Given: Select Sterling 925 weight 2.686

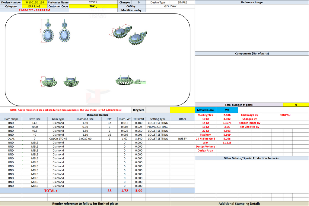Looking at the screenshot, I should [x=227, y=115].
